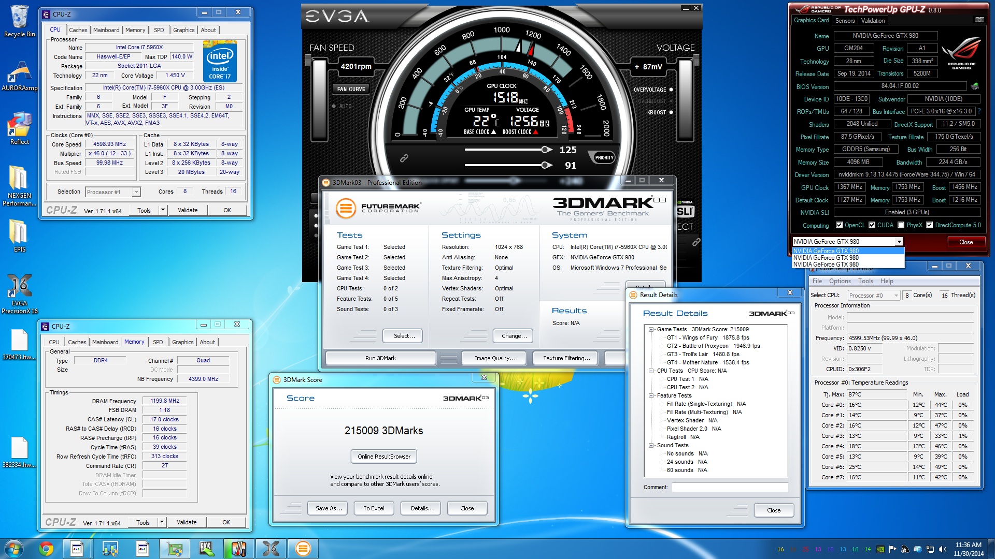
Task: Open Core Temp Processor #0 dropdown
Action: point(896,296)
